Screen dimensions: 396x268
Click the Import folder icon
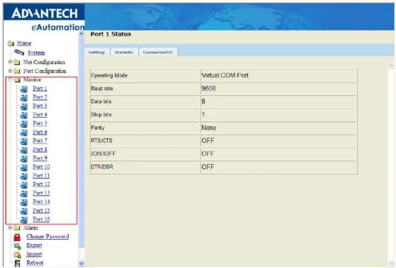(x=17, y=255)
